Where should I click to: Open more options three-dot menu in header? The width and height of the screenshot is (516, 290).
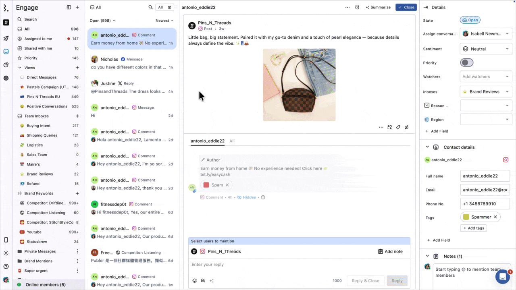click(x=347, y=7)
